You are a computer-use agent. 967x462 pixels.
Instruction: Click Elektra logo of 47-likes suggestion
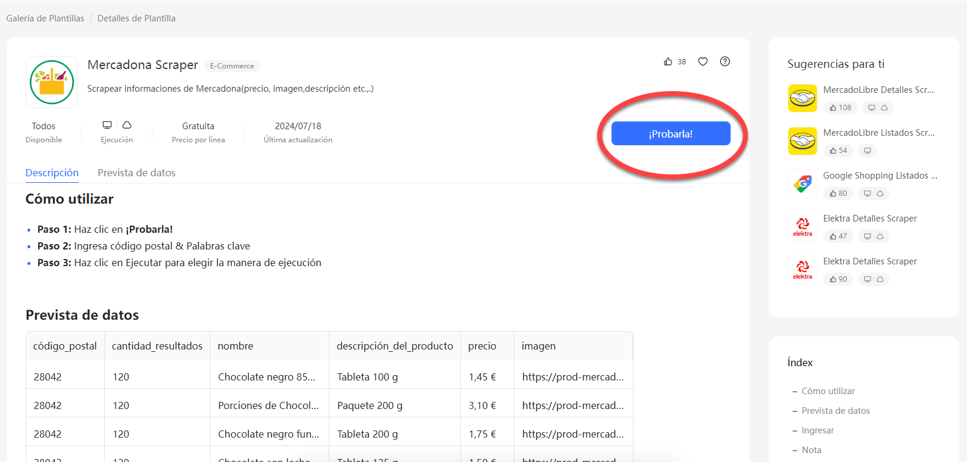pos(803,227)
